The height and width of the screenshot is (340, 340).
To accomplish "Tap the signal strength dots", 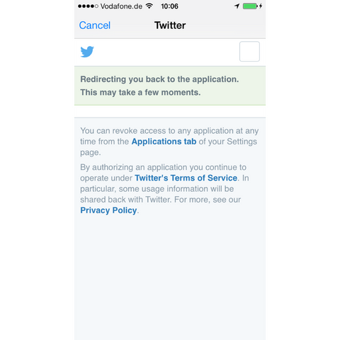I will point(88,6).
